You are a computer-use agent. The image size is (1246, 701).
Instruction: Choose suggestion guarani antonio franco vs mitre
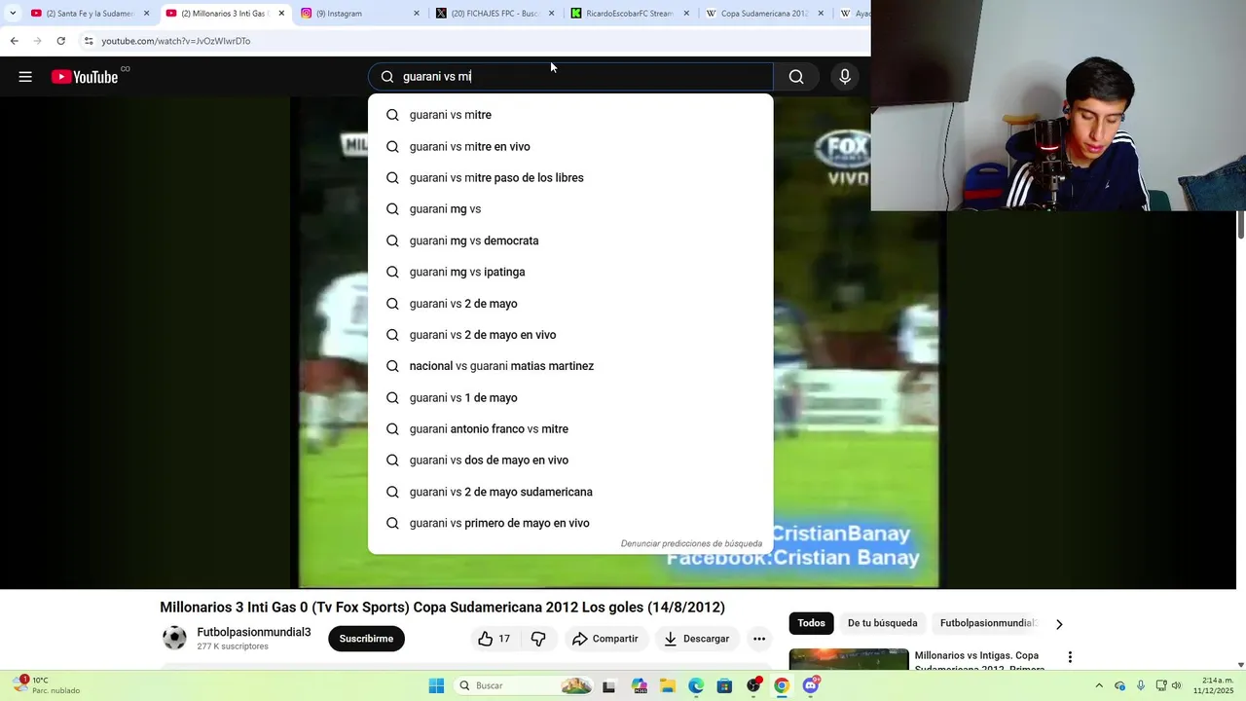[570, 429]
